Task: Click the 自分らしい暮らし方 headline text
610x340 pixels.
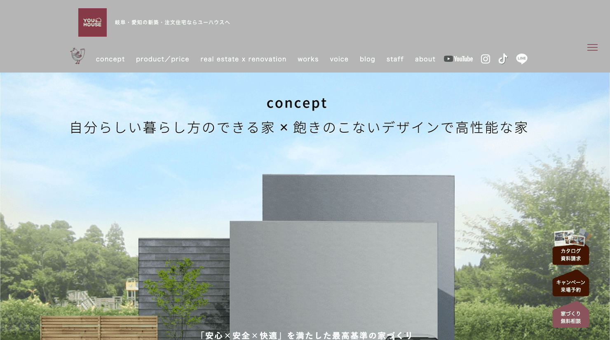Action: tap(299, 128)
